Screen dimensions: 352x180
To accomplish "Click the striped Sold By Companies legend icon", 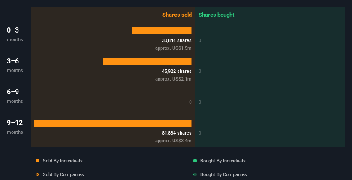I will tap(38, 174).
